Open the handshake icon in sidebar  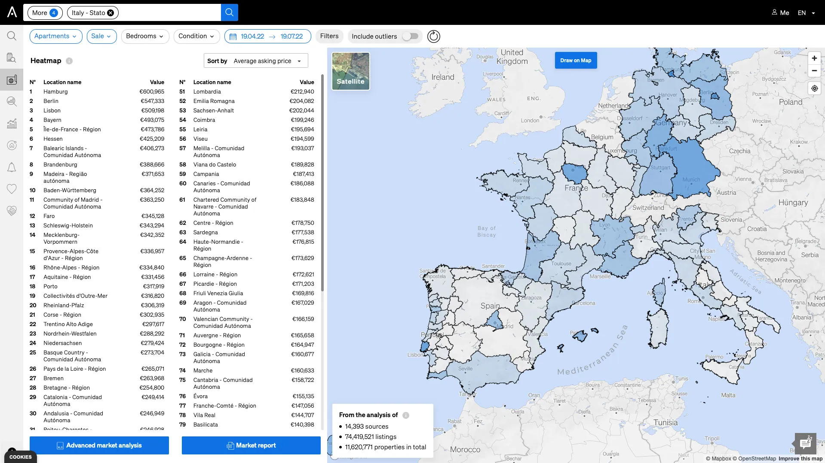click(12, 211)
